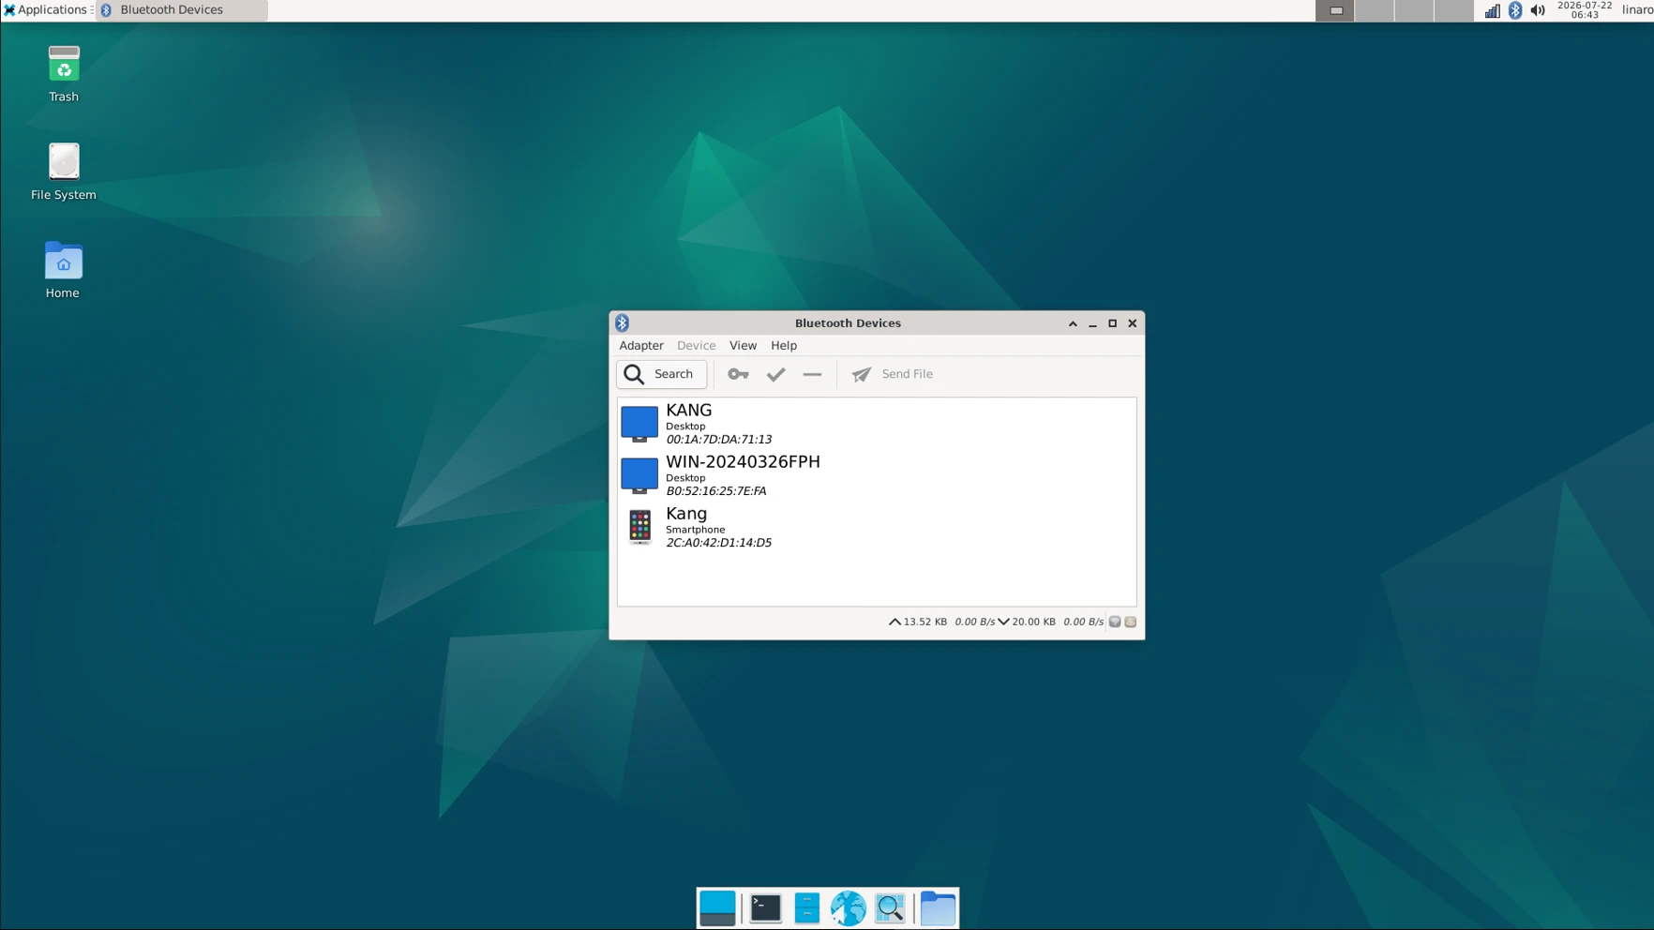
Task: Click the linaro user name in panel
Action: (1637, 9)
